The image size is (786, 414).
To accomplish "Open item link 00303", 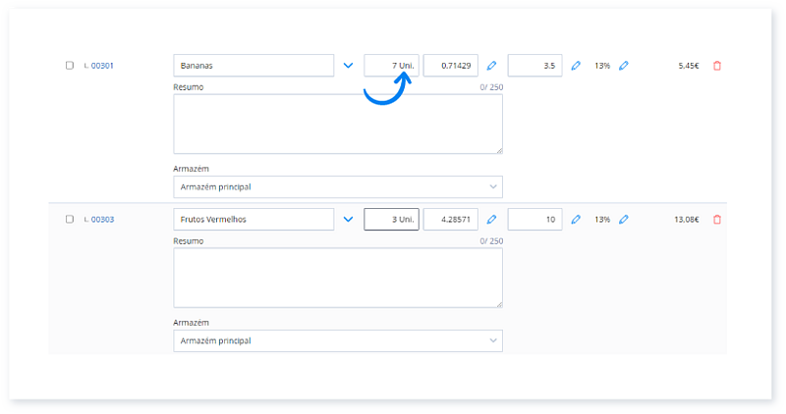I will pos(102,220).
